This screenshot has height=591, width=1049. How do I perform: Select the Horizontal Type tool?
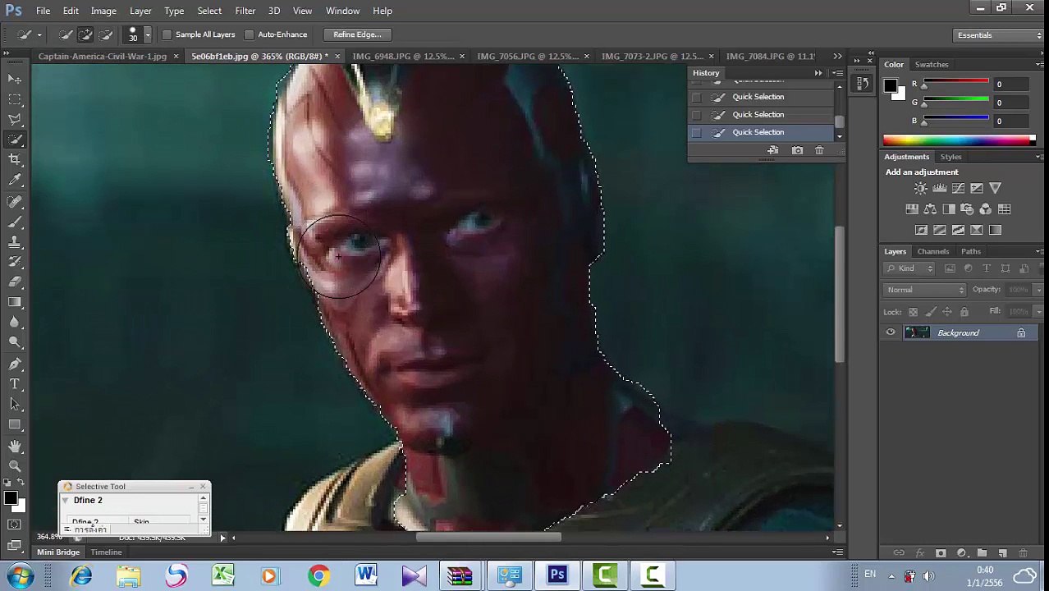(16, 384)
